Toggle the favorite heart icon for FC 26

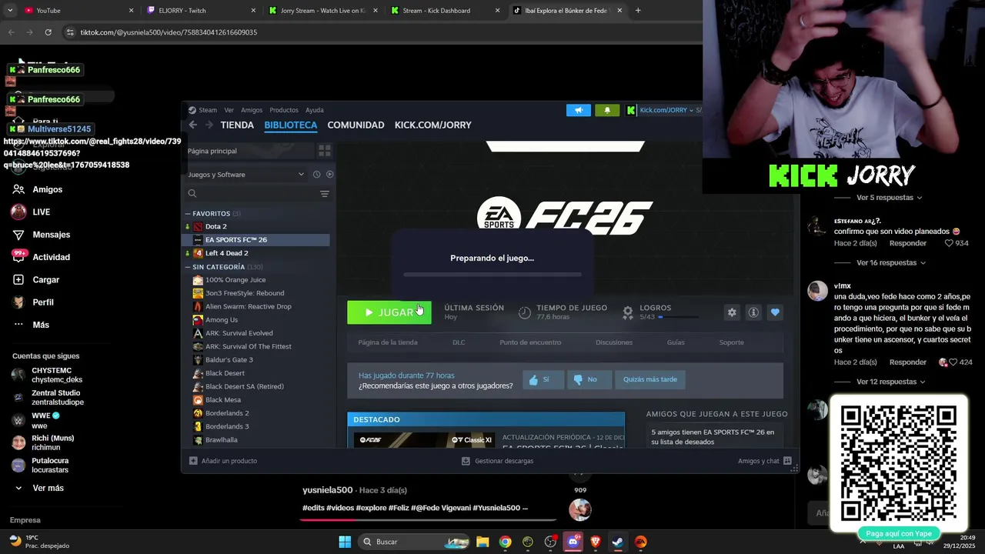click(775, 312)
